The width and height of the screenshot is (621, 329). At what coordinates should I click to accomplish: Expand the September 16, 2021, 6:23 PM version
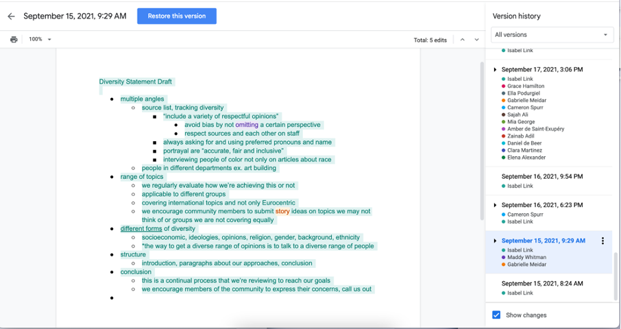click(495, 205)
